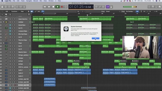Toggle the metronome button
This screenshot has height=91, width=162.
coord(111,7)
